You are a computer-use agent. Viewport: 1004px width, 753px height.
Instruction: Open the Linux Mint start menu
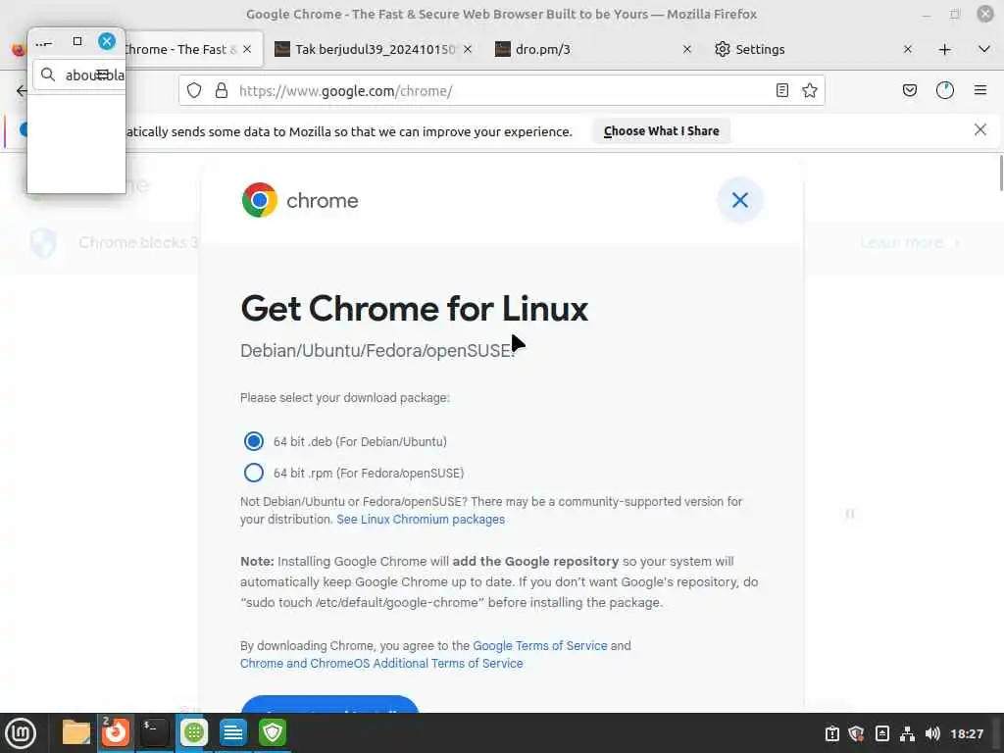tap(21, 732)
